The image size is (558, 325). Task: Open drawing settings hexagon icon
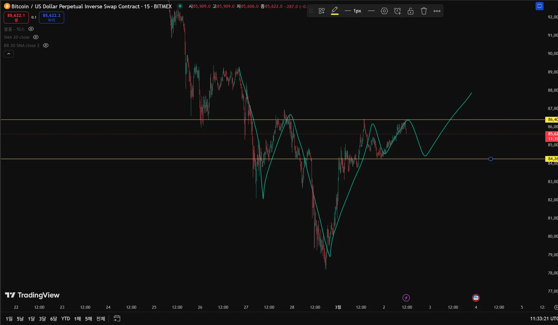coord(384,11)
